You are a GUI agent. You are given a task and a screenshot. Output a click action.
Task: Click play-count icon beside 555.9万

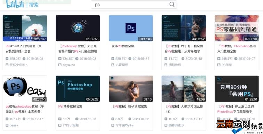(113, 59)
